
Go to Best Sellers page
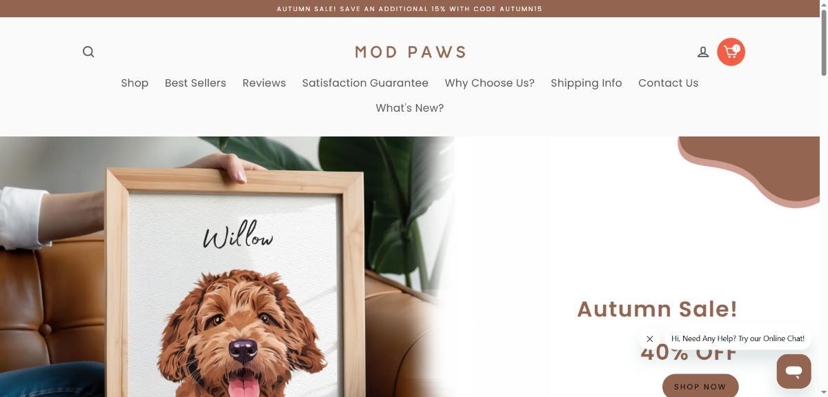195,83
